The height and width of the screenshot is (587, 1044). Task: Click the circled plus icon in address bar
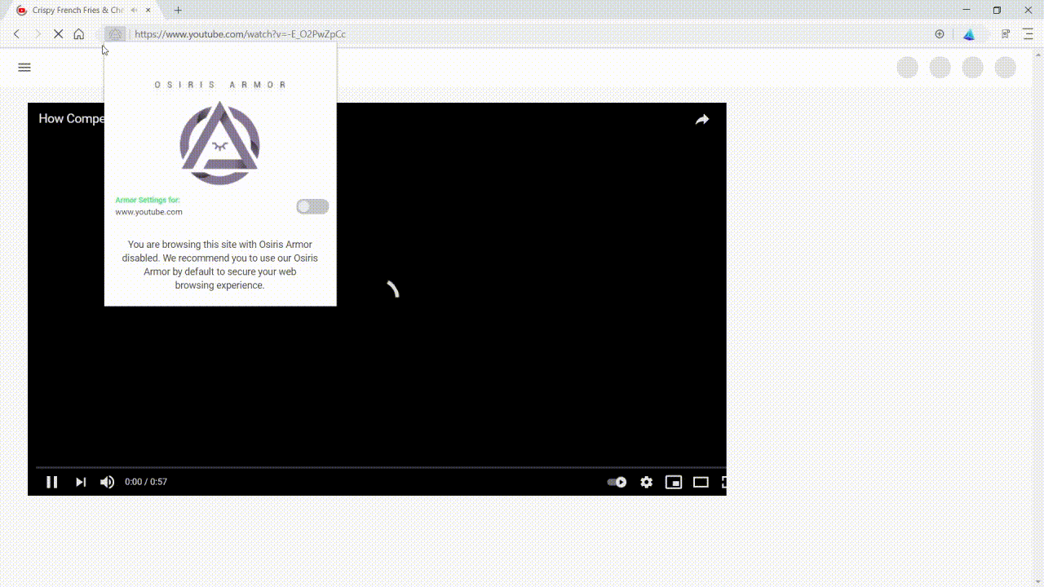940,34
